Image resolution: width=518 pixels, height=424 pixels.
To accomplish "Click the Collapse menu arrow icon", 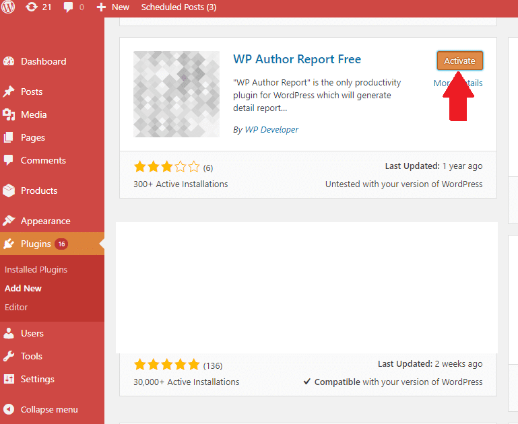I will 9,409.
